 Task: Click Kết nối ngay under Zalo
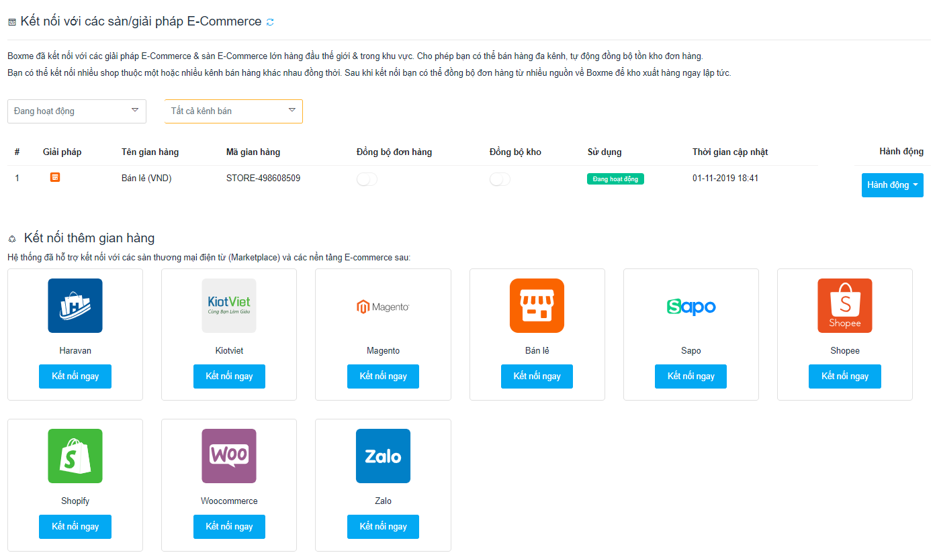coord(383,527)
